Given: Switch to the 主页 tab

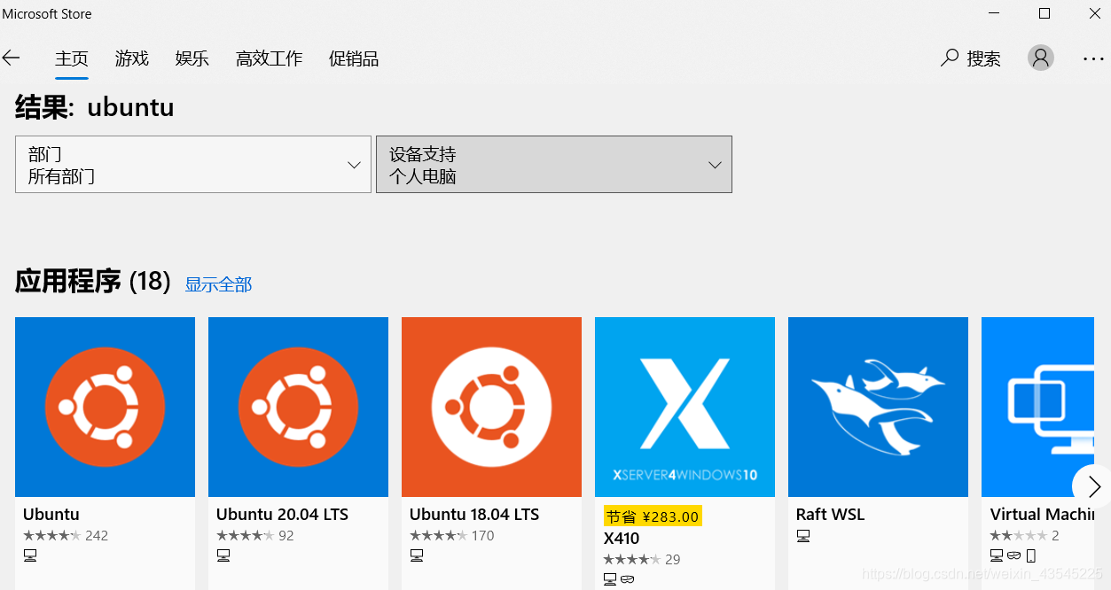Looking at the screenshot, I should 72,58.
